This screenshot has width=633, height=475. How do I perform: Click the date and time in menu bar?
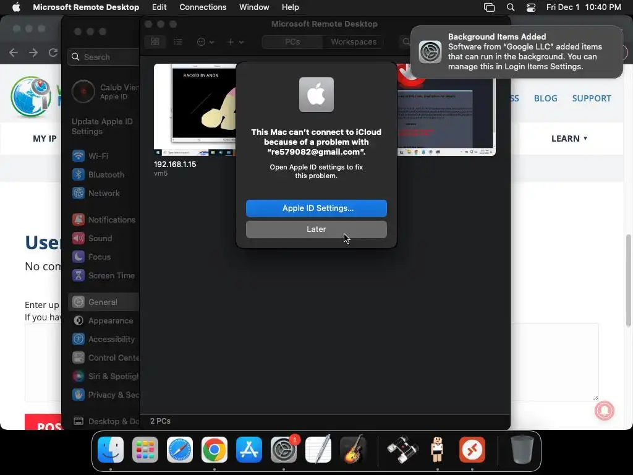click(x=584, y=7)
